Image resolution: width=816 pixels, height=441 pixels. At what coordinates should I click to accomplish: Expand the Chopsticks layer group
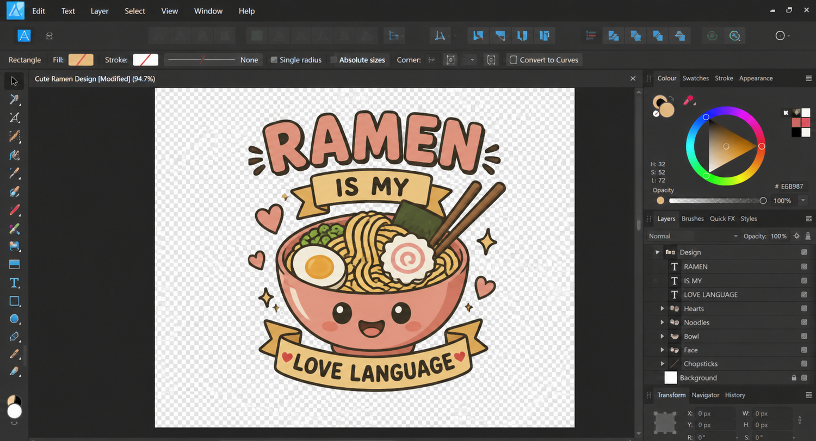662,364
